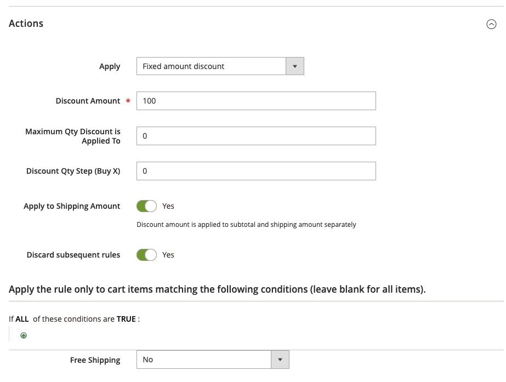Disable Discard subsequent rules switch
Viewport: 506px width, 382px height.
click(x=146, y=255)
